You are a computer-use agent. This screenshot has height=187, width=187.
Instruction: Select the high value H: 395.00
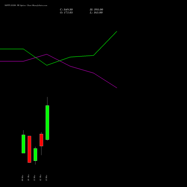coord(96,10)
